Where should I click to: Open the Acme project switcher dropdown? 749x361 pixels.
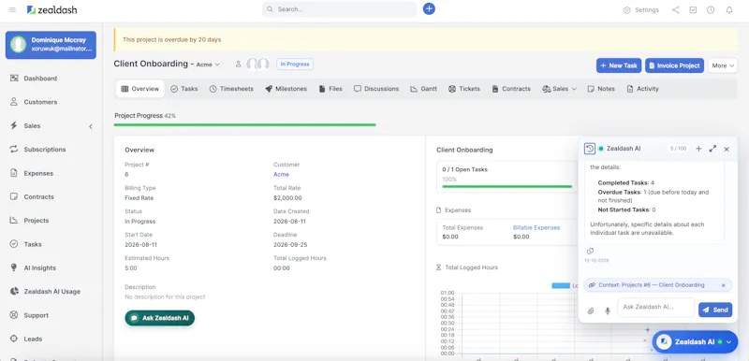coord(208,65)
